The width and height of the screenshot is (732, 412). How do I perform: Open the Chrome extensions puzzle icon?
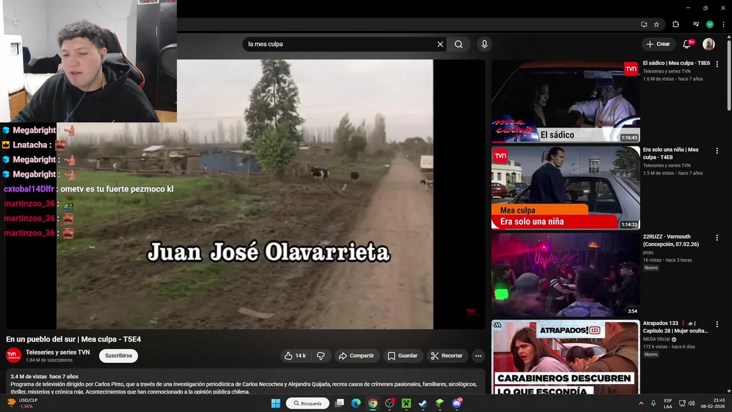[x=675, y=25]
